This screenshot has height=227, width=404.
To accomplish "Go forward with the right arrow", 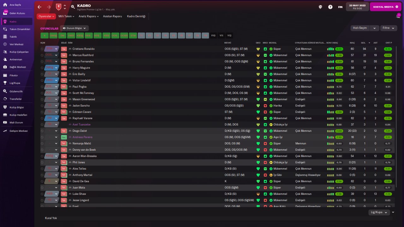I will pyautogui.click(x=49, y=7).
